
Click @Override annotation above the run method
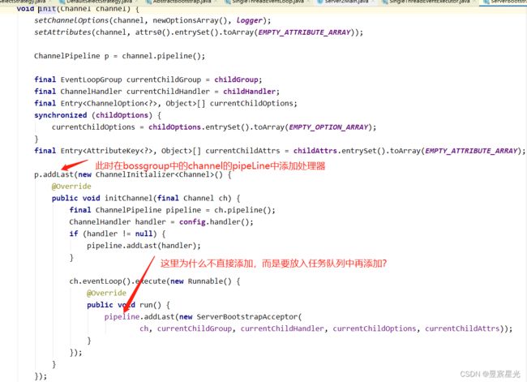click(106, 293)
